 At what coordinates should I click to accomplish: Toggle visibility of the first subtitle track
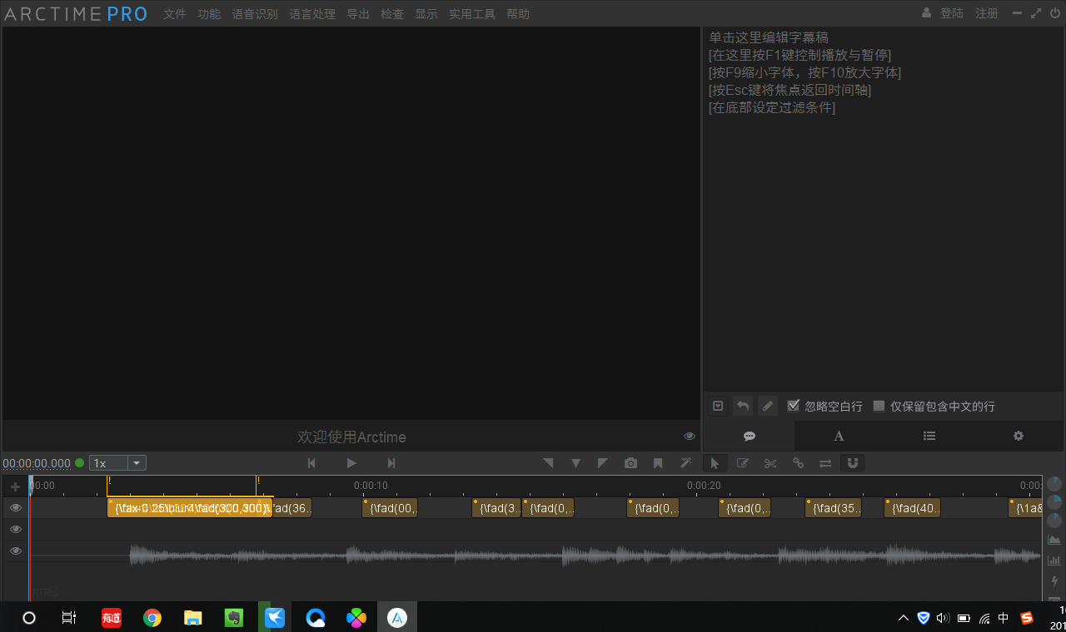[16, 507]
